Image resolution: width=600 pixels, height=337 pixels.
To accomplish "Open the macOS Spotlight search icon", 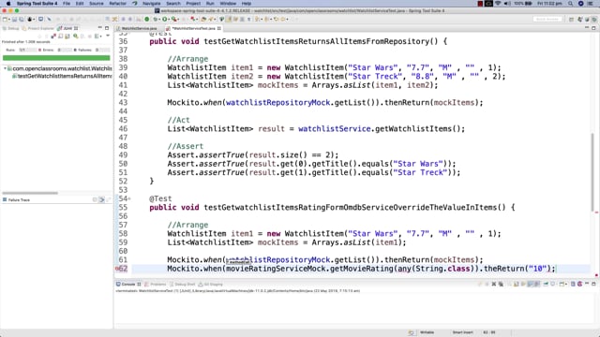I will 571,4.
